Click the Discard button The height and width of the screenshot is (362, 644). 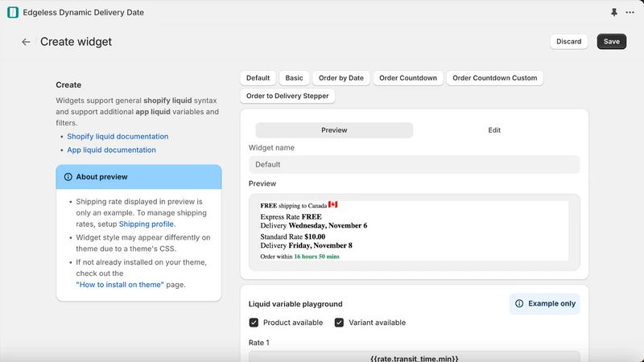569,42
